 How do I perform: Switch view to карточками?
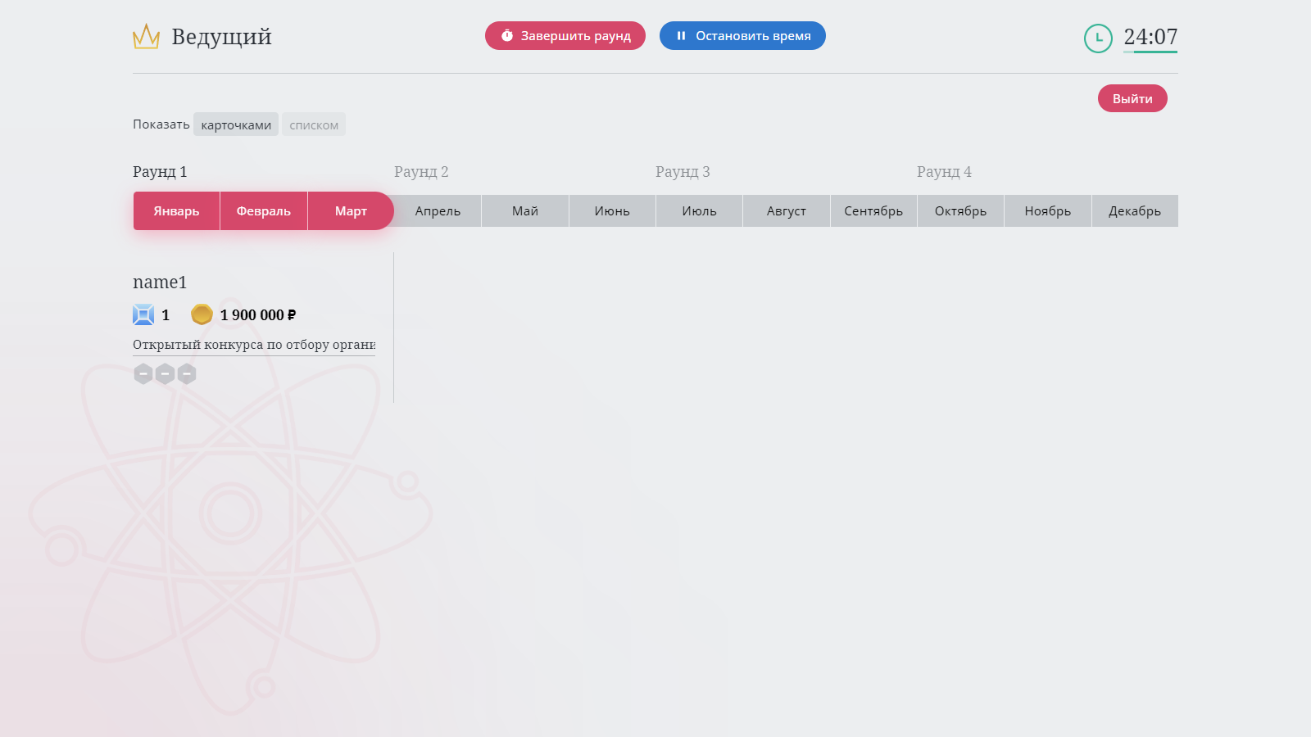point(236,124)
